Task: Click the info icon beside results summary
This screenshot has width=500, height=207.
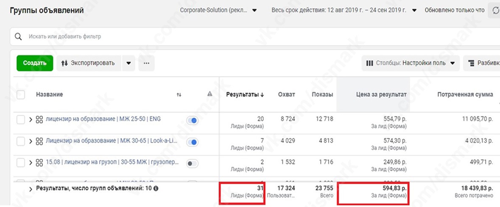Action: click(156, 188)
